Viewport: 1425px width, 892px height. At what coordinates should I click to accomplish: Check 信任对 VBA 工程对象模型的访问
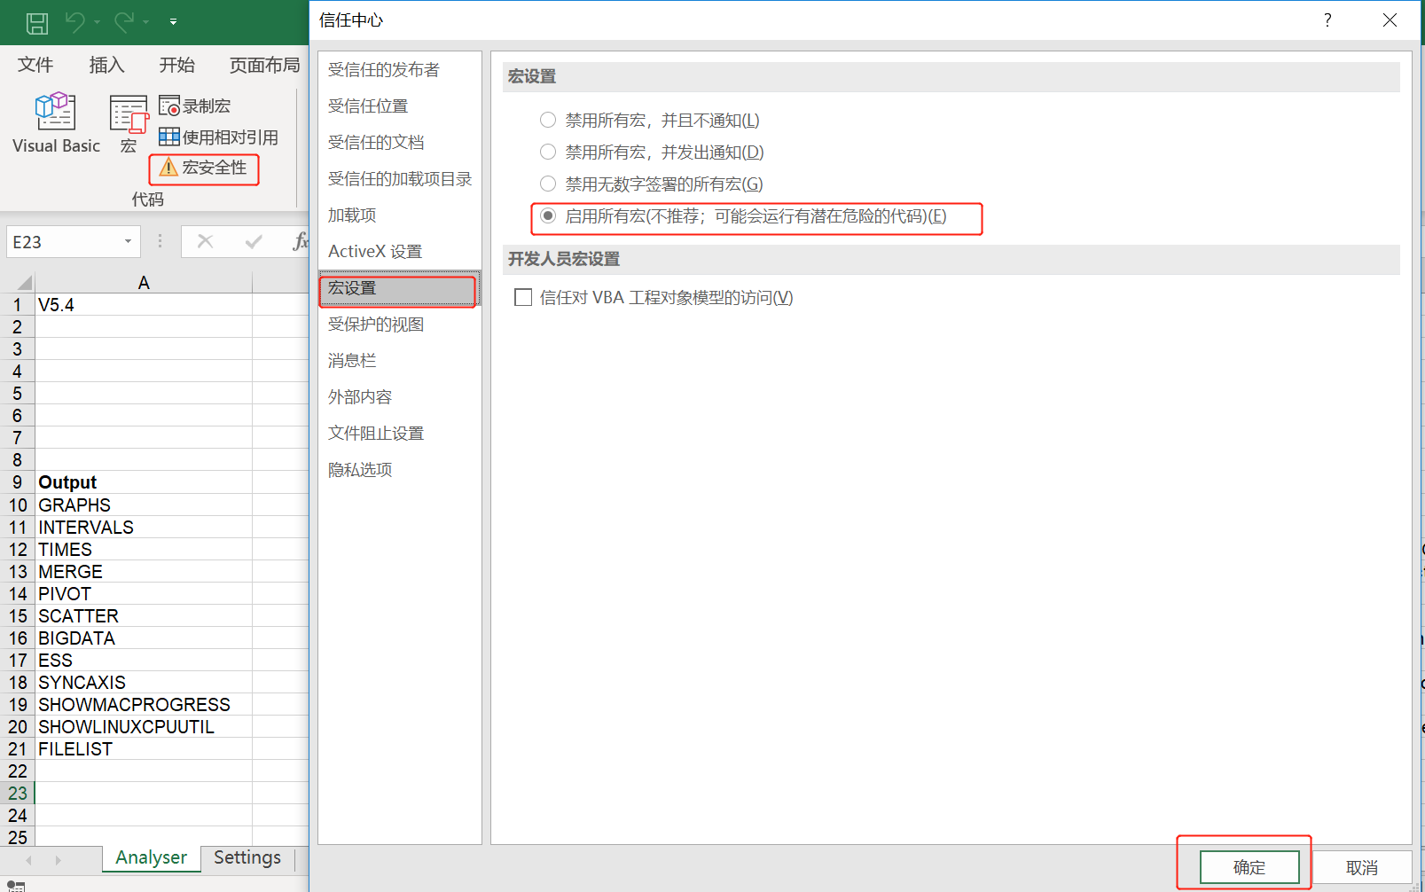pyautogui.click(x=523, y=297)
